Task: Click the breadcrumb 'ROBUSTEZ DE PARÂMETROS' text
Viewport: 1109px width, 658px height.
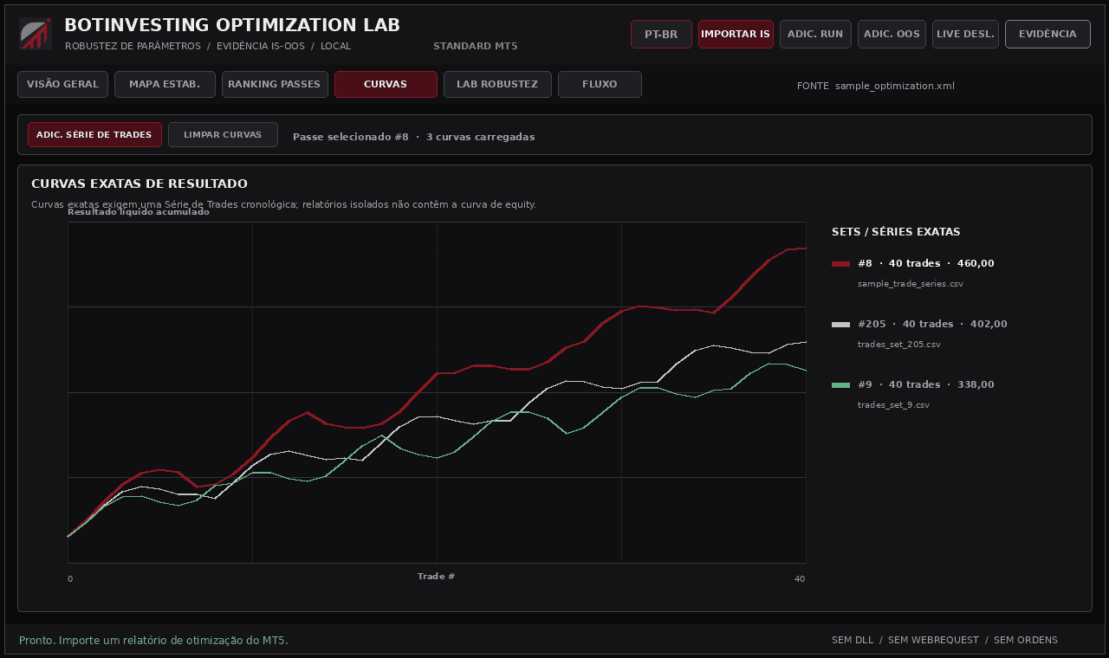Action: click(x=133, y=46)
